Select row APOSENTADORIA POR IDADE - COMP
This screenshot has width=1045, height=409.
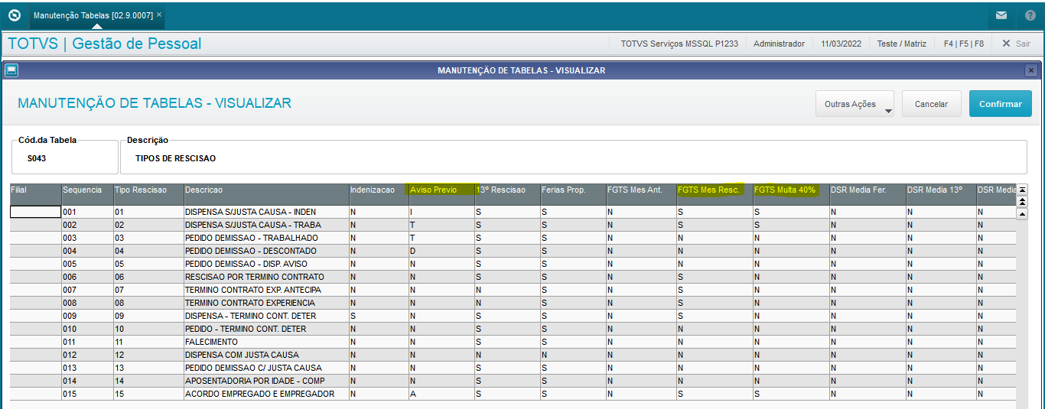pos(513,381)
